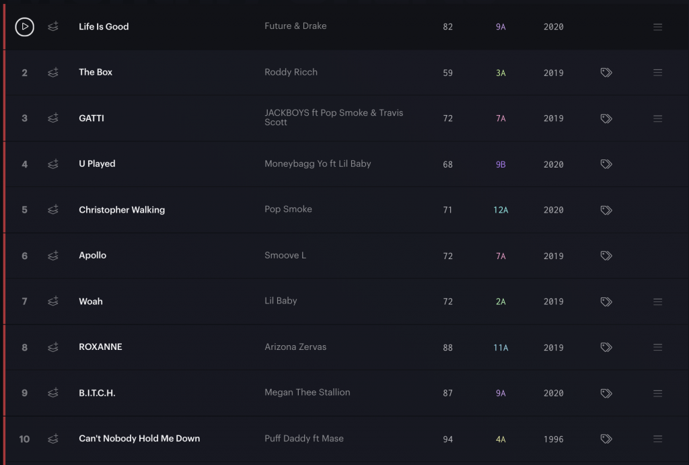The image size is (689, 465).
Task: Add Apollo to the playlist
Action: [x=53, y=255]
